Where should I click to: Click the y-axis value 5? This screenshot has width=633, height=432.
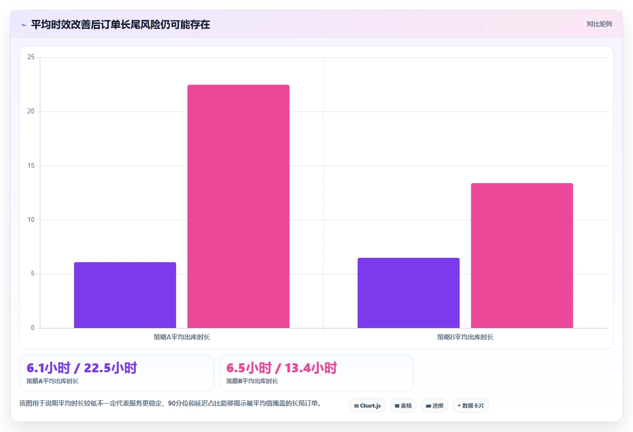[x=33, y=274]
